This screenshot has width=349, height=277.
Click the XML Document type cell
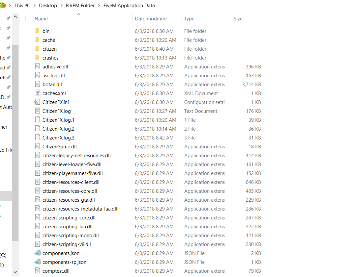201,93
